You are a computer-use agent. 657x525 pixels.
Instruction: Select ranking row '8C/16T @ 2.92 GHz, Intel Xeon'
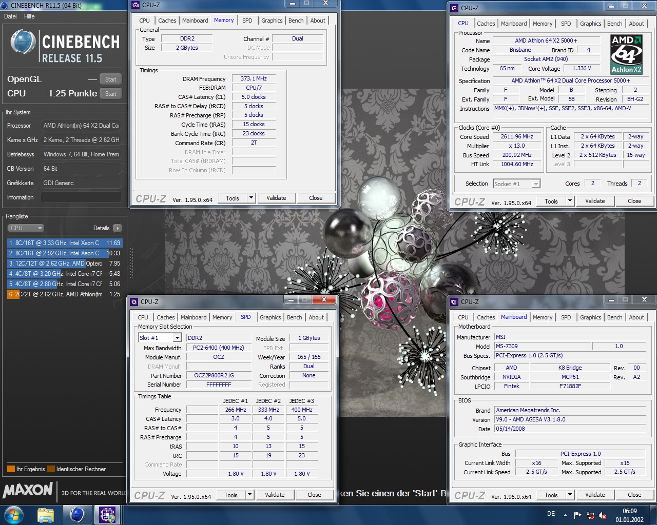65,253
